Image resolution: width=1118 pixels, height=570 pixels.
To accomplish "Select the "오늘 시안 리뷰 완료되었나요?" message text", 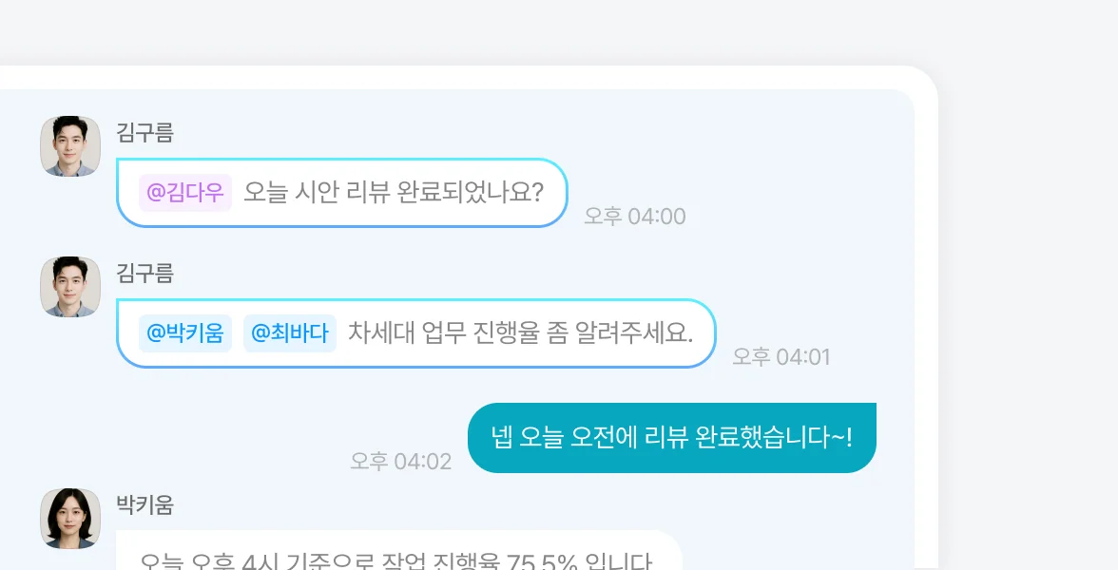I will point(393,193).
